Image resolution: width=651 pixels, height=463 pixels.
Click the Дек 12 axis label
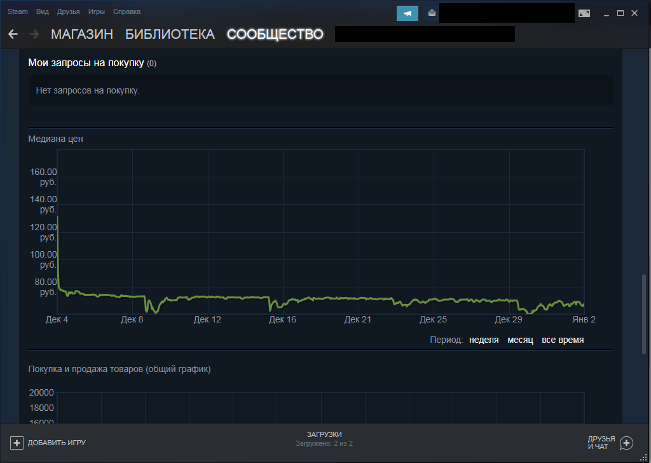[207, 319]
